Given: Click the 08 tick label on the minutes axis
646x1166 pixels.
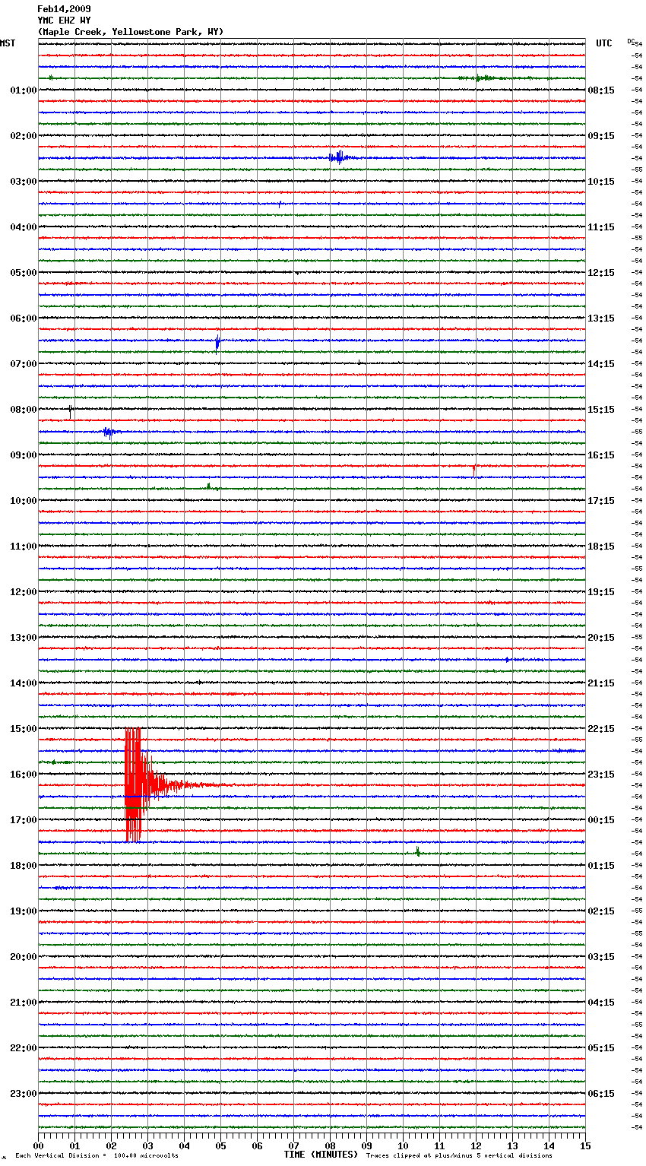Looking at the screenshot, I should 330,1145.
